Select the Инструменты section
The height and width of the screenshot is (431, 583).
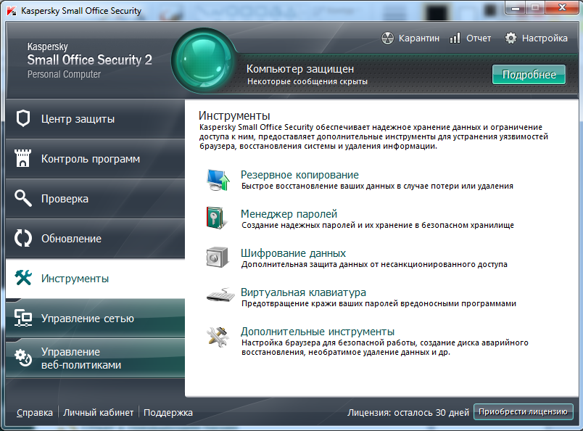(95, 279)
